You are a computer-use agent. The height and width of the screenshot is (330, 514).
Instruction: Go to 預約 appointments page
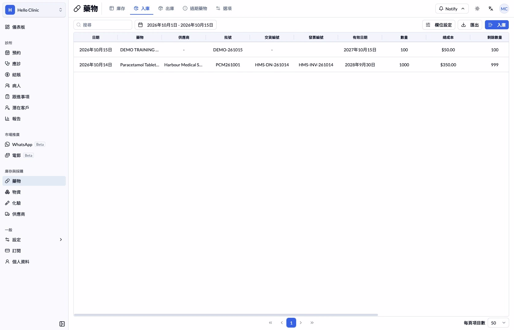click(34, 53)
